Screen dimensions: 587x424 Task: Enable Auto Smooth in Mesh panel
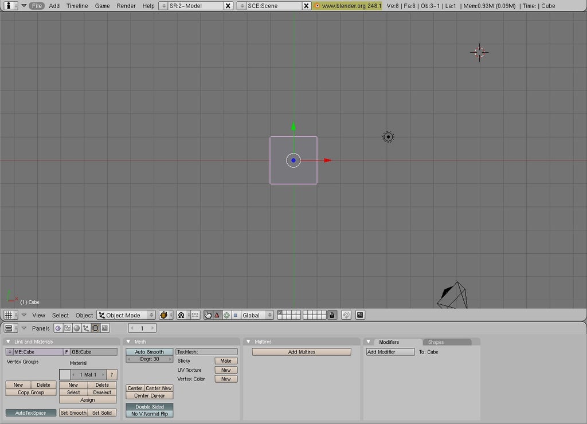click(150, 352)
